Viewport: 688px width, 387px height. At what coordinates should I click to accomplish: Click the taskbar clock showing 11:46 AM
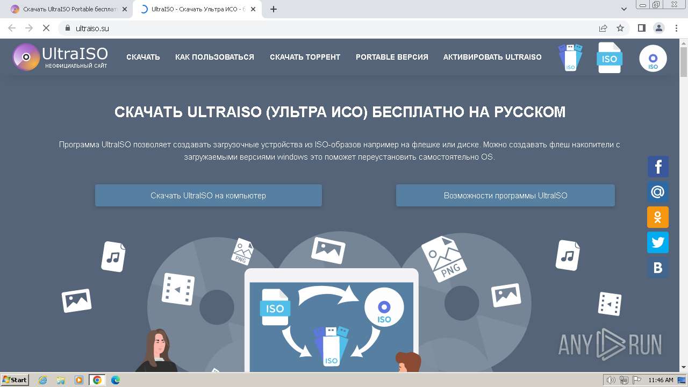661,380
